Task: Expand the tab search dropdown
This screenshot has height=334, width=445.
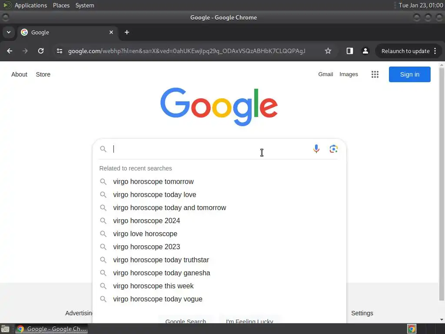Action: tap(9, 32)
